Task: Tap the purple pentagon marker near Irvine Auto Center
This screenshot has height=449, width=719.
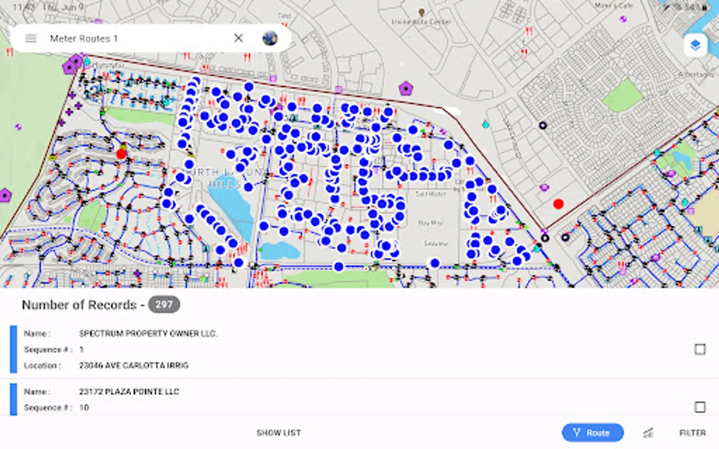Action: 406,89
